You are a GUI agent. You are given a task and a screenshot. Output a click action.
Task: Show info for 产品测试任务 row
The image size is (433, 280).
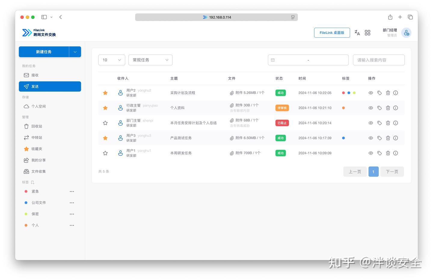[396, 138]
